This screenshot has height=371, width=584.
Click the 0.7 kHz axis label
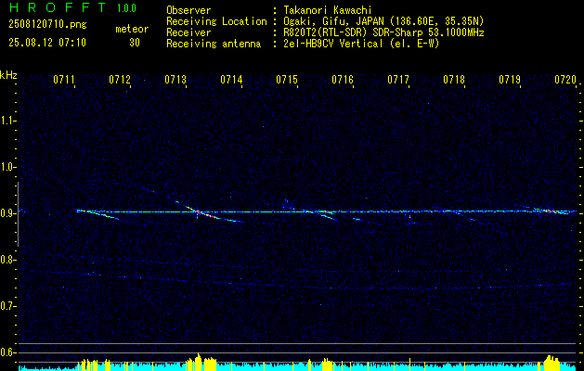click(x=7, y=306)
